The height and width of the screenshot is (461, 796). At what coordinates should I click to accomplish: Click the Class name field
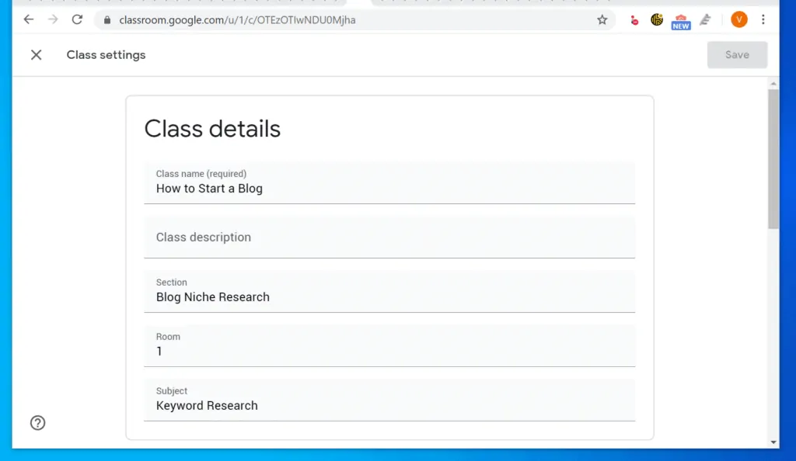389,188
